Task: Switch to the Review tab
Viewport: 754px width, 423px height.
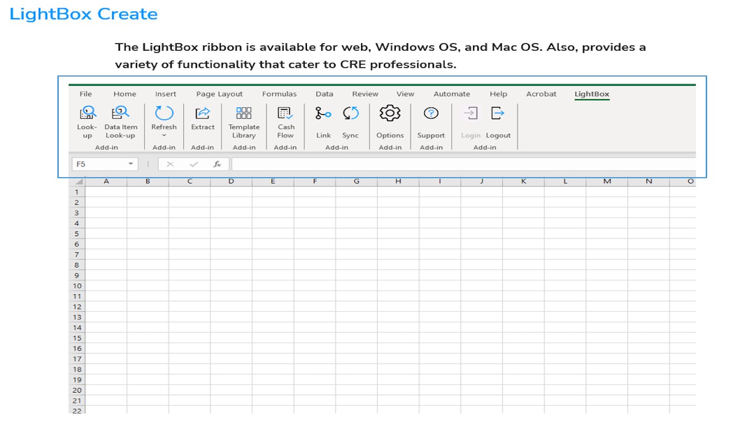Action: click(x=365, y=94)
